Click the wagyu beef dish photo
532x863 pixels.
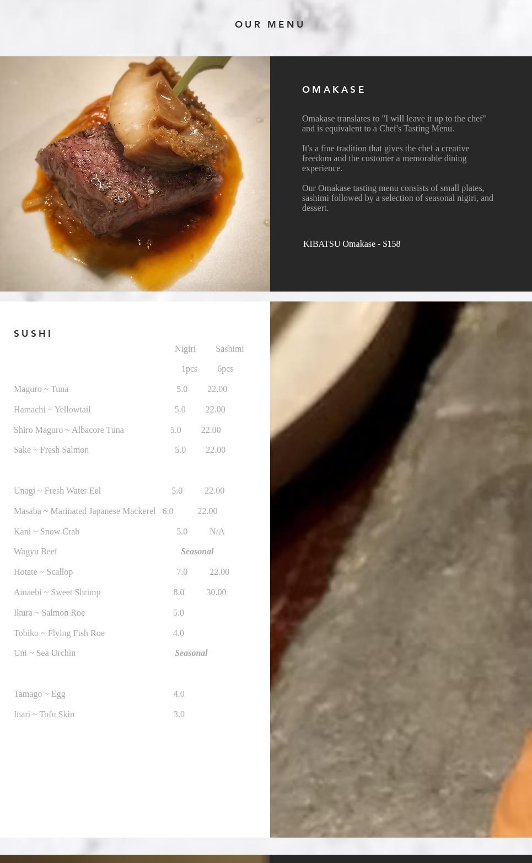[135, 174]
